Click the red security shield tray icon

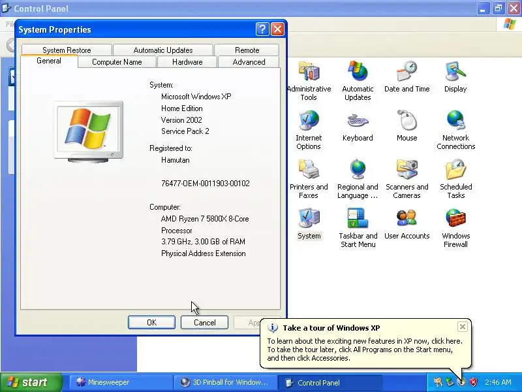[x=473, y=382]
